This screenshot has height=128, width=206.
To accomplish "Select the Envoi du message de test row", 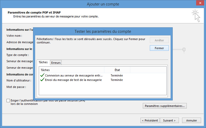I will click(x=73, y=80).
